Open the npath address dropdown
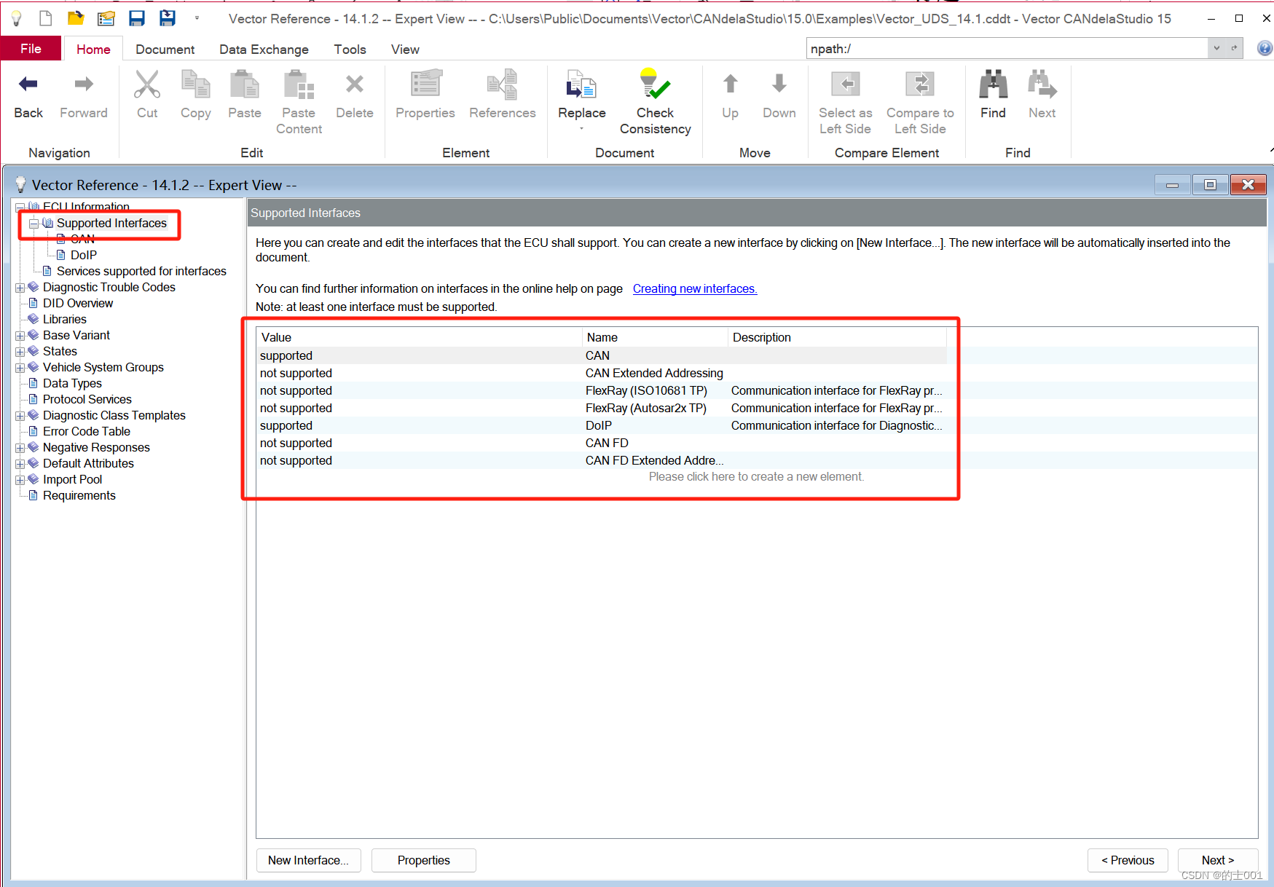This screenshot has height=887, width=1274. tap(1216, 48)
